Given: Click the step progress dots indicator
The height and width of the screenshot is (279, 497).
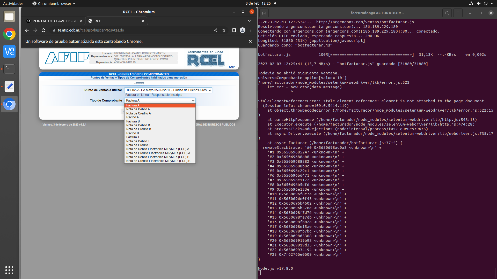Looking at the screenshot, I should pyautogui.click(x=139, y=83).
